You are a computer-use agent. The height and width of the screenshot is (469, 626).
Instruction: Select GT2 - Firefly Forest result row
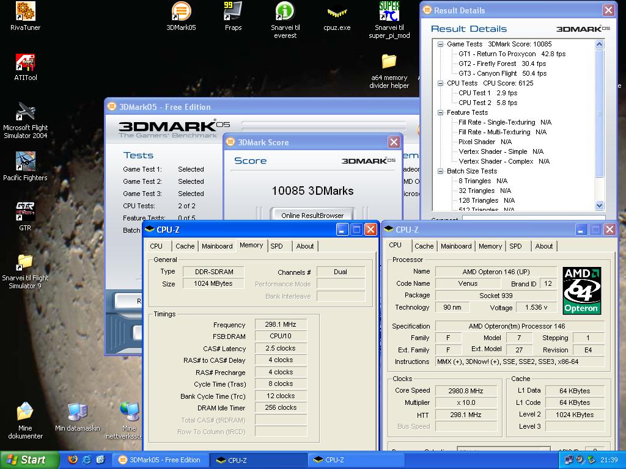click(x=502, y=64)
